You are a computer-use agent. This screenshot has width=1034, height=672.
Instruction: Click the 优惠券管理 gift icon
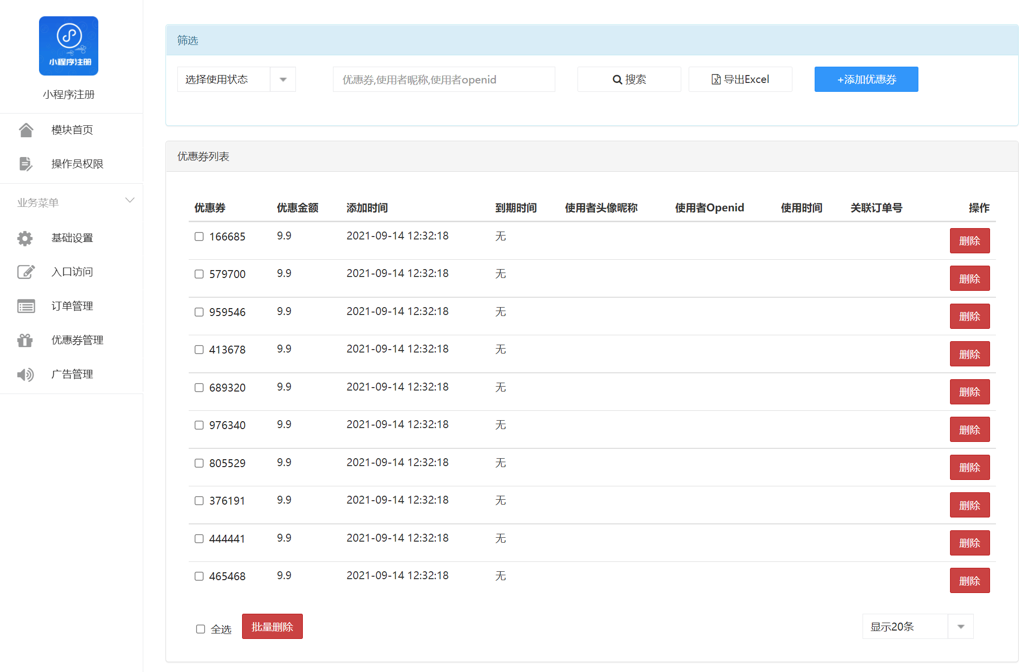coord(25,340)
